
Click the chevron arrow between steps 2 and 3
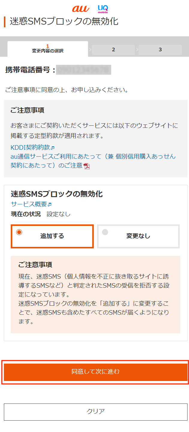click(137, 50)
